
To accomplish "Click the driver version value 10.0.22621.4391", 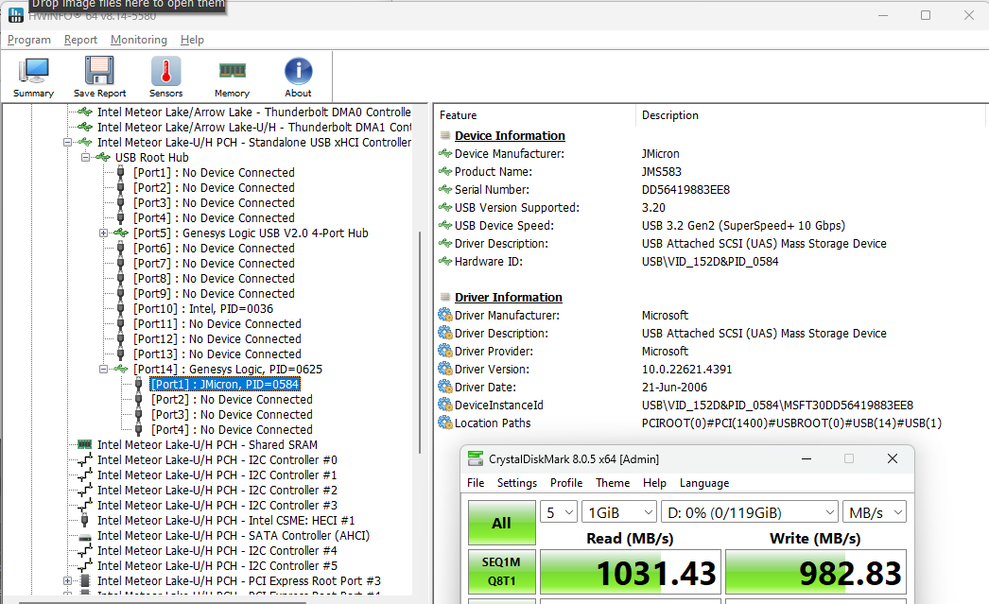I will coord(686,369).
